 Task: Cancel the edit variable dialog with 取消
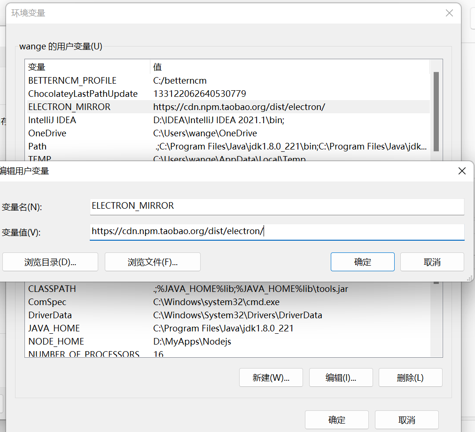pyautogui.click(x=432, y=262)
